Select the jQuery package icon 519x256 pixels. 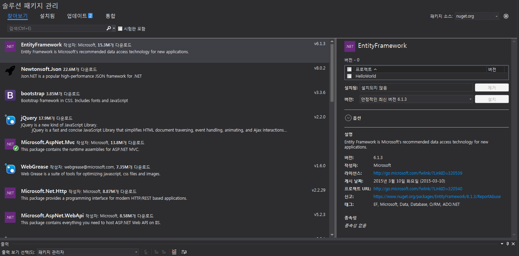(x=10, y=120)
